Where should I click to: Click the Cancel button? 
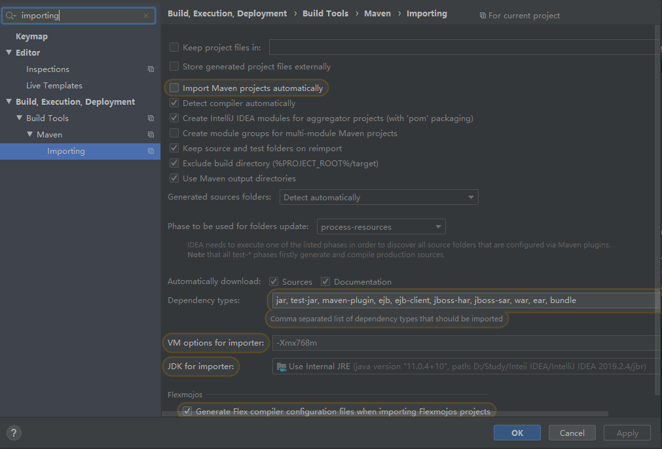point(572,433)
